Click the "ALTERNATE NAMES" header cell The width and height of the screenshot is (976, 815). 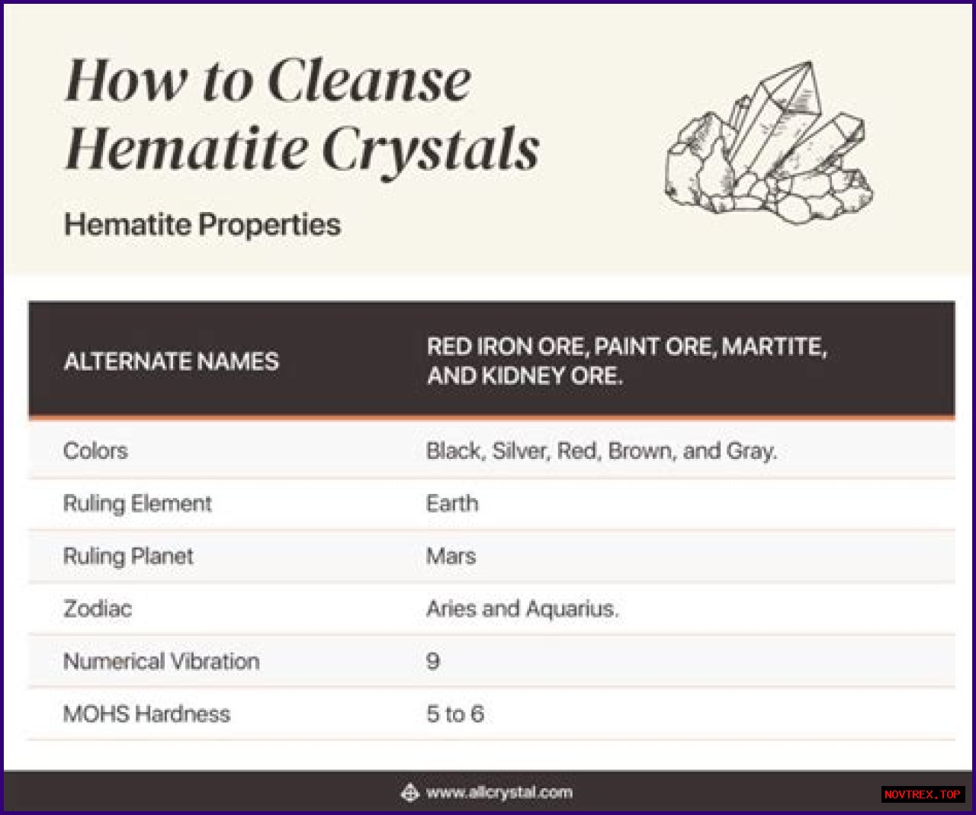click(x=172, y=361)
